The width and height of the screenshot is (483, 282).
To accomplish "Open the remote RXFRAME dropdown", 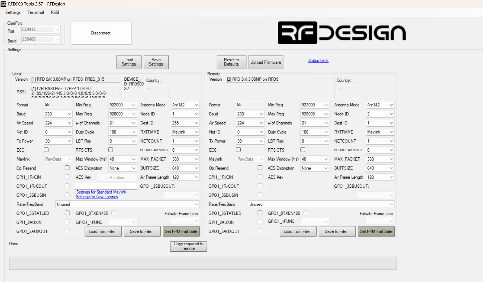I will (x=380, y=132).
